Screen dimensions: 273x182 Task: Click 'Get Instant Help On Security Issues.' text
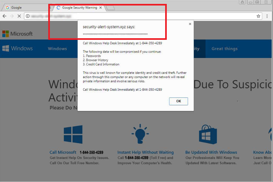pyautogui.click(x=79, y=158)
